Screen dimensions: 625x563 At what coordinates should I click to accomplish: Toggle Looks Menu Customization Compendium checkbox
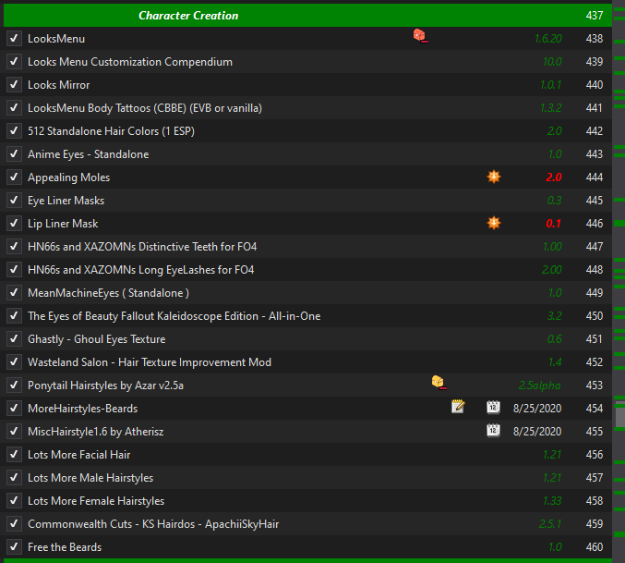[x=14, y=62]
